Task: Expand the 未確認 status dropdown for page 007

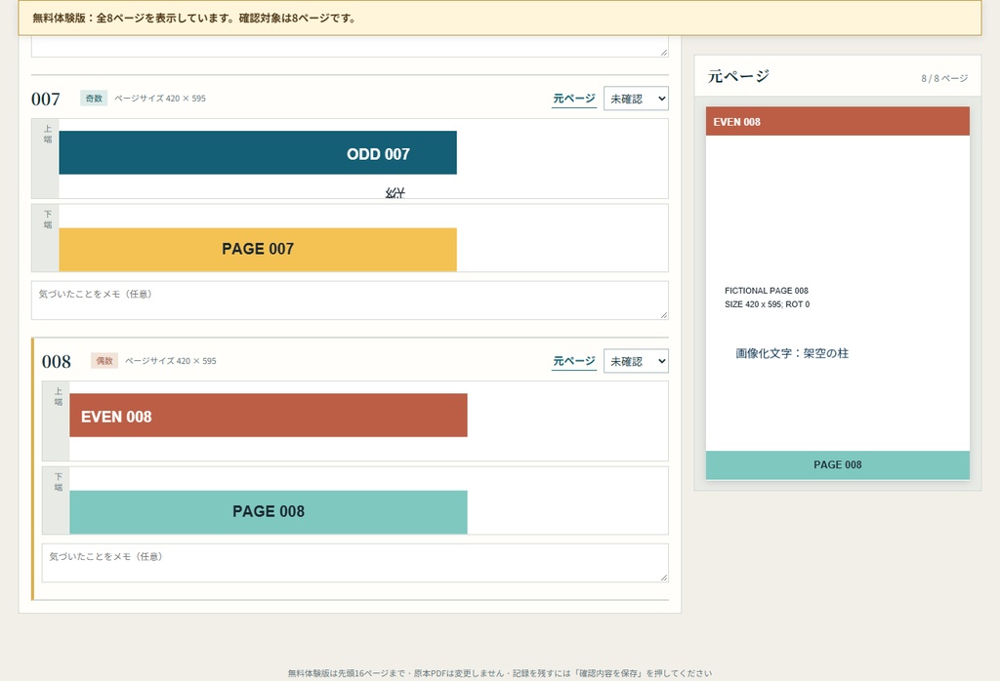Action: (636, 99)
